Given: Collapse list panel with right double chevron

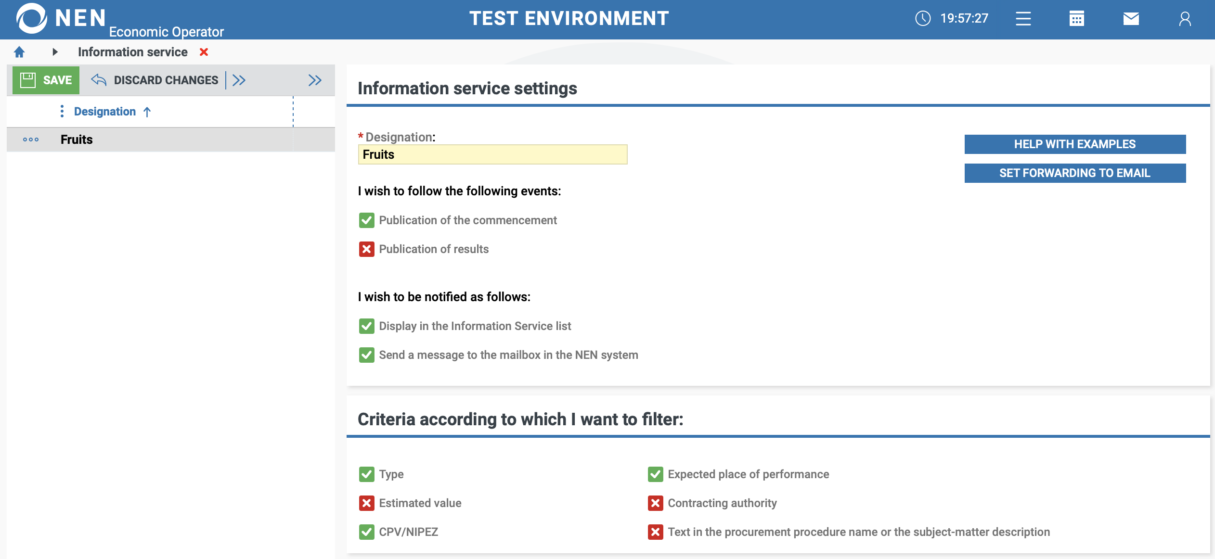Looking at the screenshot, I should [x=315, y=80].
